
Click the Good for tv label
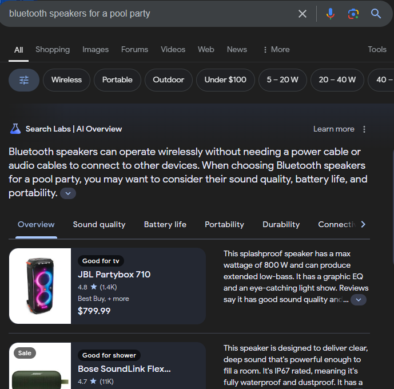tap(101, 261)
